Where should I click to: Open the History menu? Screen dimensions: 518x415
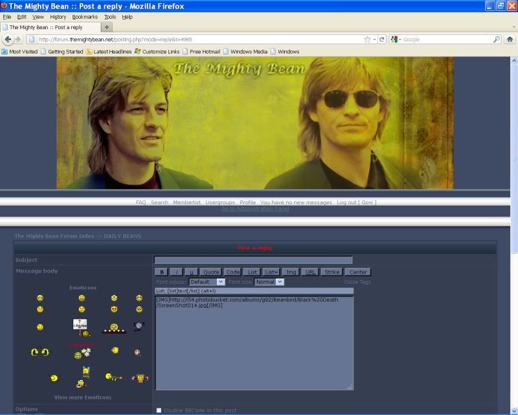(58, 17)
